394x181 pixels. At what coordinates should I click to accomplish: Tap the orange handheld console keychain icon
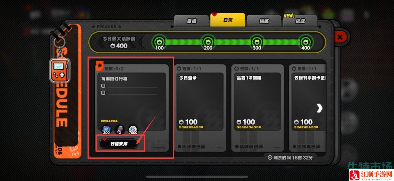[x=60, y=71]
